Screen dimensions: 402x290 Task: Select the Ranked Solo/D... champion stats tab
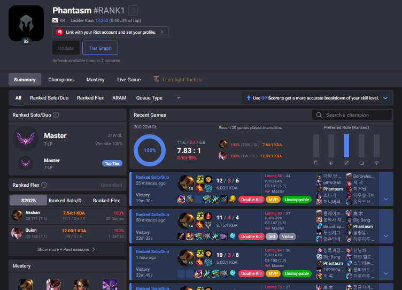(67, 201)
